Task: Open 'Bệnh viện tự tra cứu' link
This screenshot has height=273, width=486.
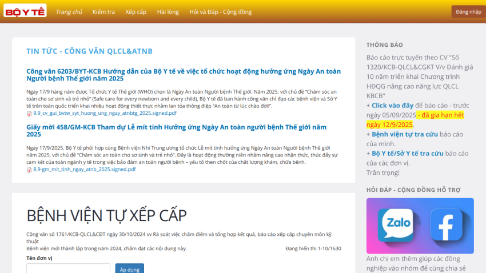Action: click(405, 134)
